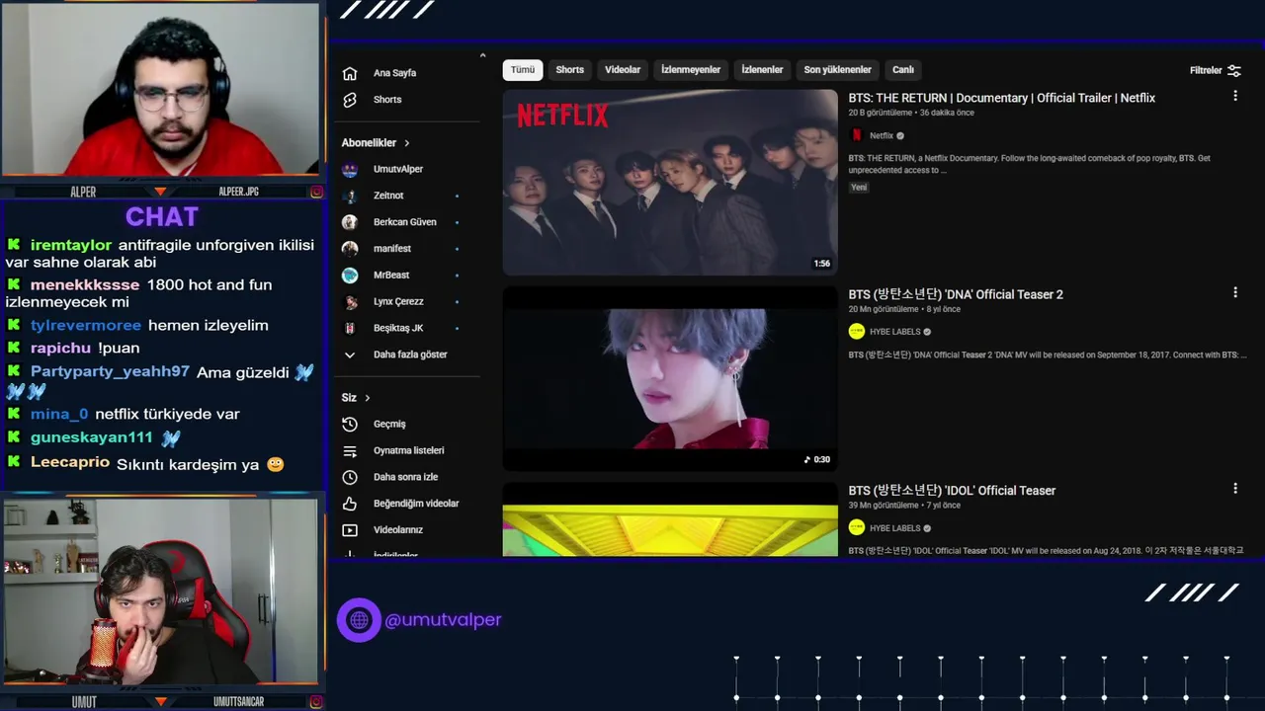Click chat username iremtaylor
1265x711 pixels.
click(x=71, y=246)
